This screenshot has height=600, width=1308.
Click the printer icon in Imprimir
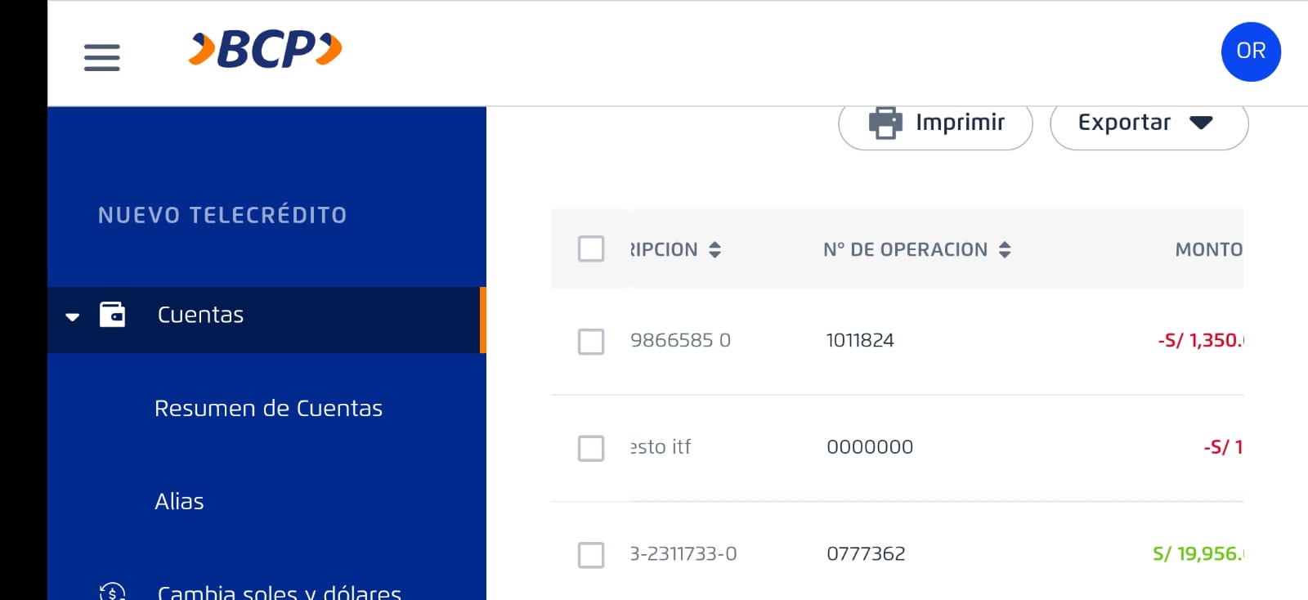click(885, 123)
